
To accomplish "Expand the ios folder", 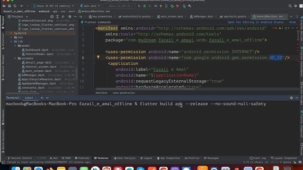I will click(x=11, y=37).
